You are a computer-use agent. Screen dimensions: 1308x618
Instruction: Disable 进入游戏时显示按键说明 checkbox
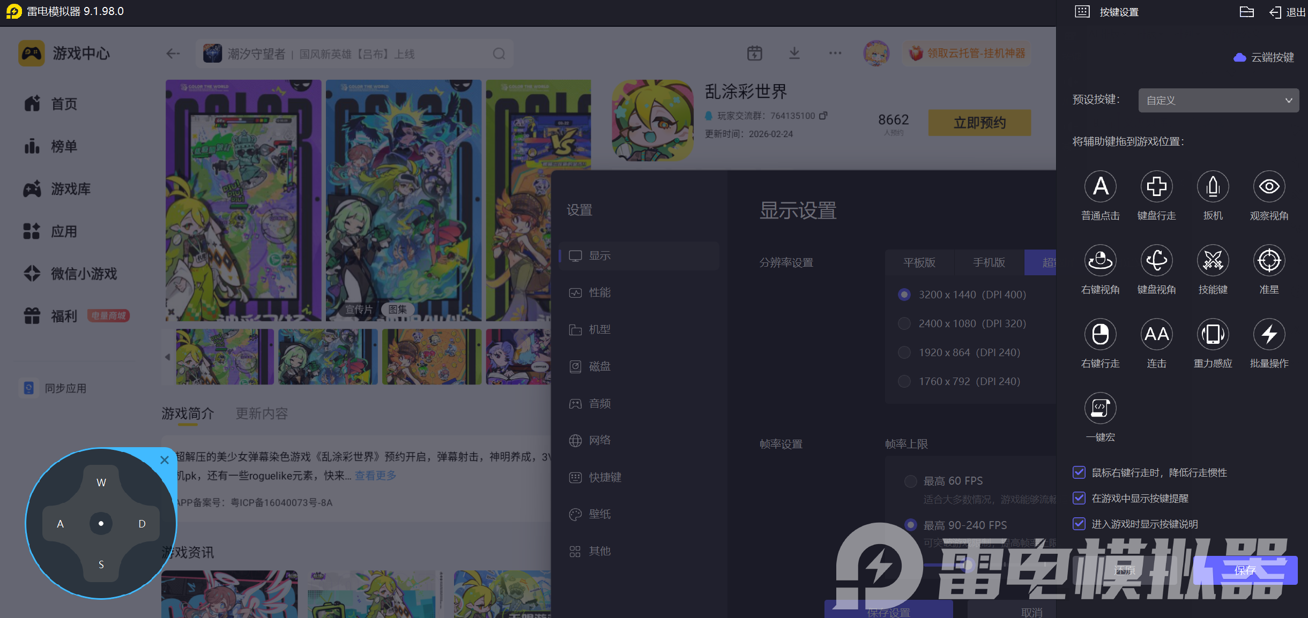[1079, 524]
